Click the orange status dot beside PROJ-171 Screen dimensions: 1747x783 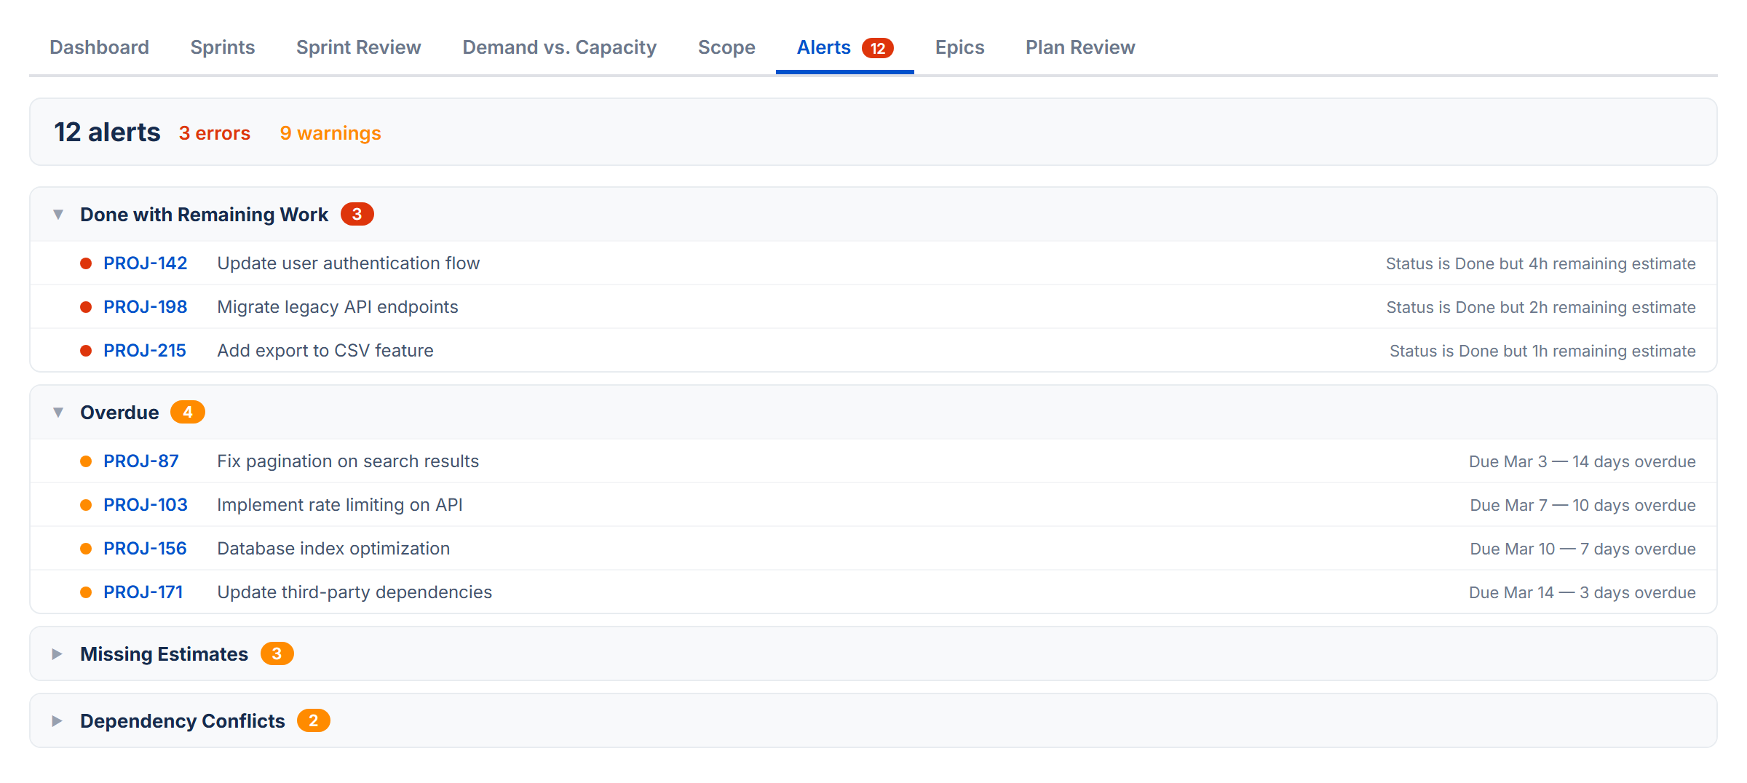coord(85,592)
